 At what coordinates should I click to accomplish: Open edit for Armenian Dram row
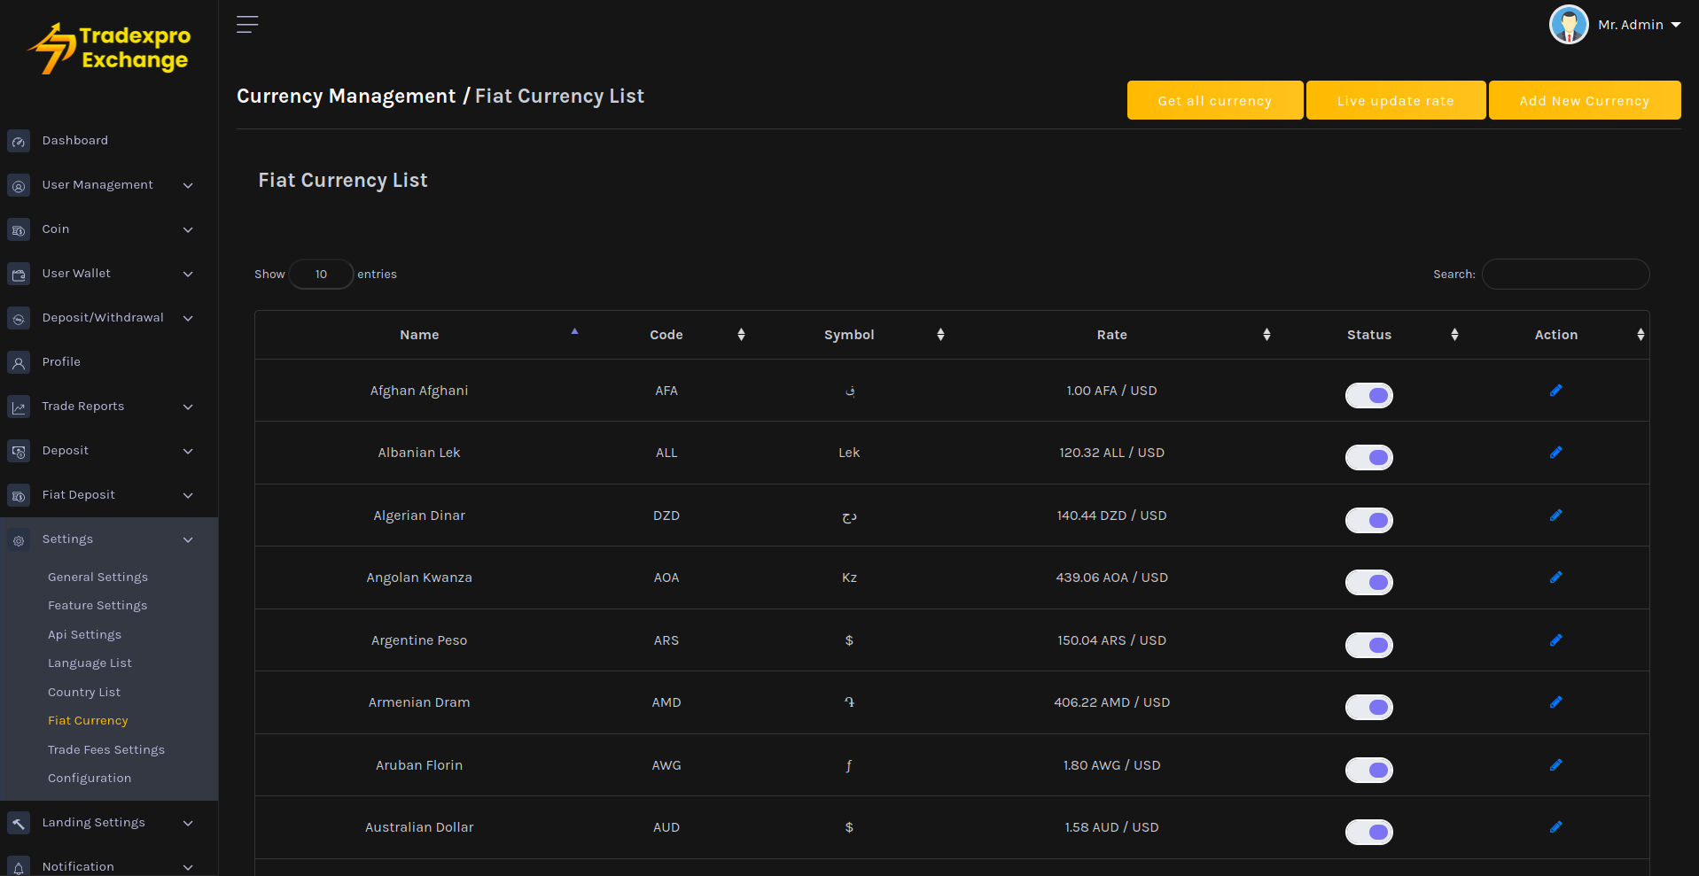1555,702
